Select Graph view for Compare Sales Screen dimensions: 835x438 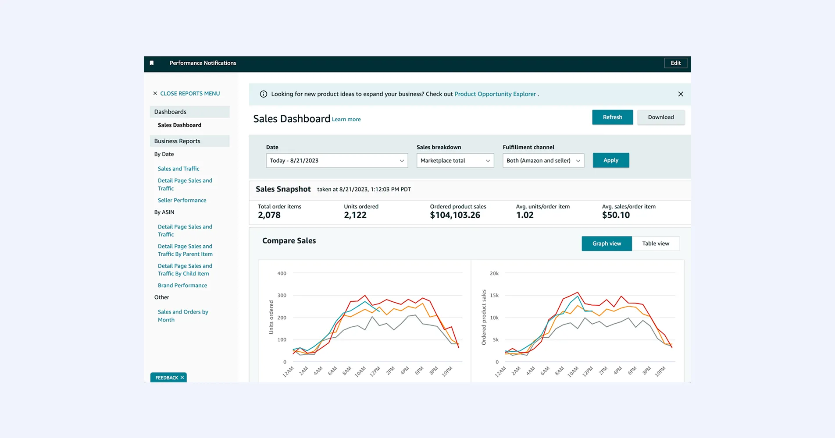click(x=606, y=243)
